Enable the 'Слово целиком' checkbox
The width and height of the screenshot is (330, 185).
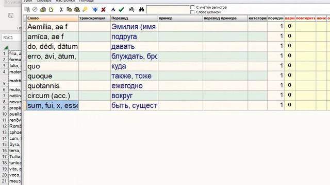(192, 12)
